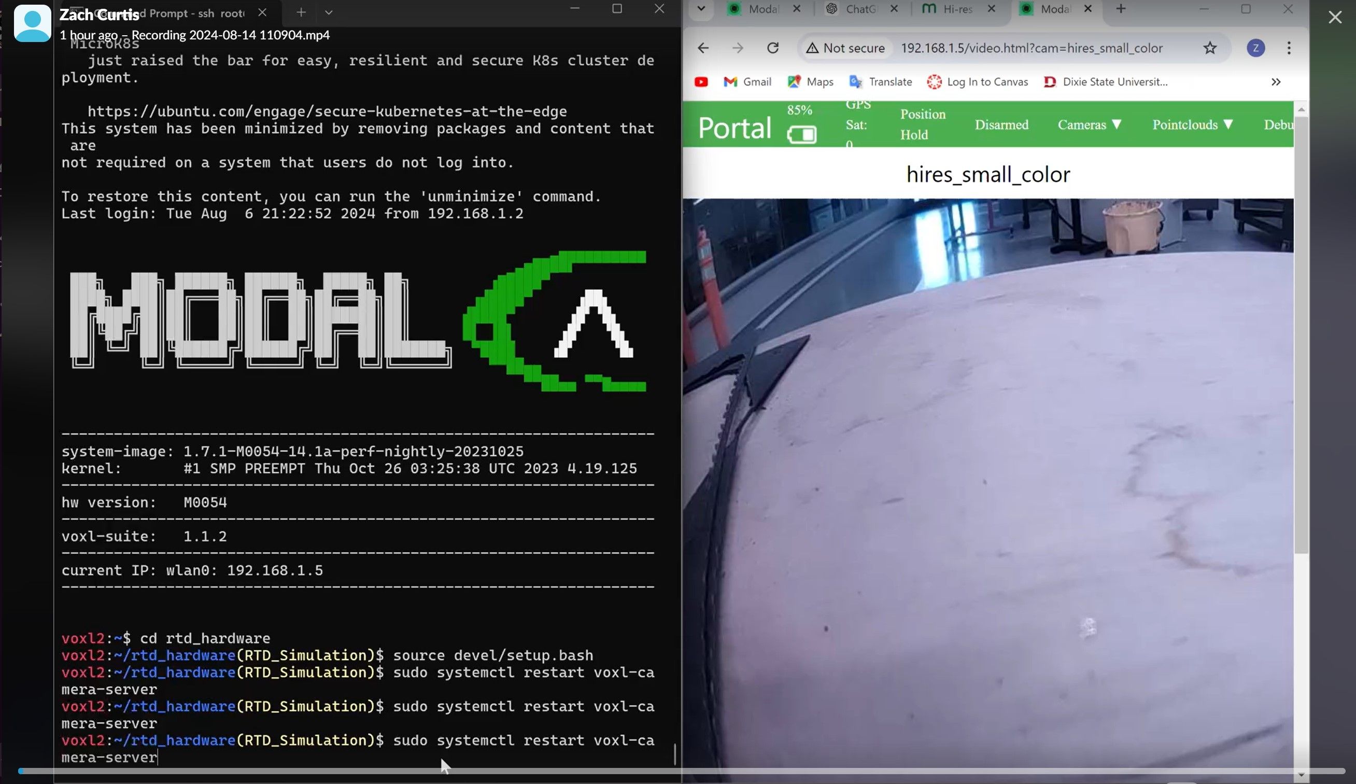Open the Log In to Canvas bookmark
1356x784 pixels.
(977, 82)
